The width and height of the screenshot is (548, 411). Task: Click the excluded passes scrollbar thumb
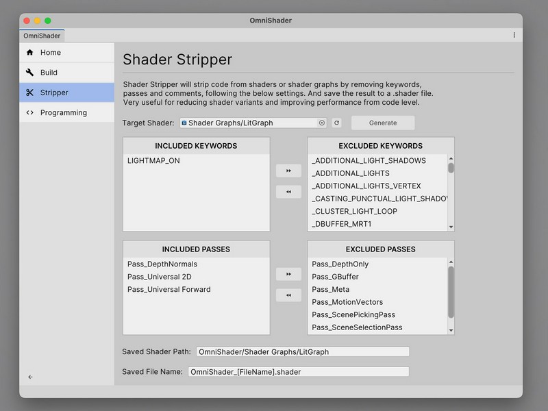click(451, 292)
